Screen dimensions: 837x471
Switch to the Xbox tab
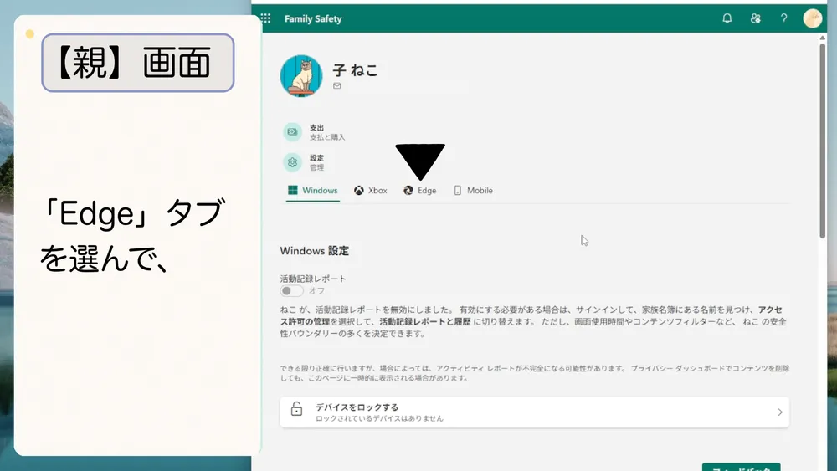point(371,191)
